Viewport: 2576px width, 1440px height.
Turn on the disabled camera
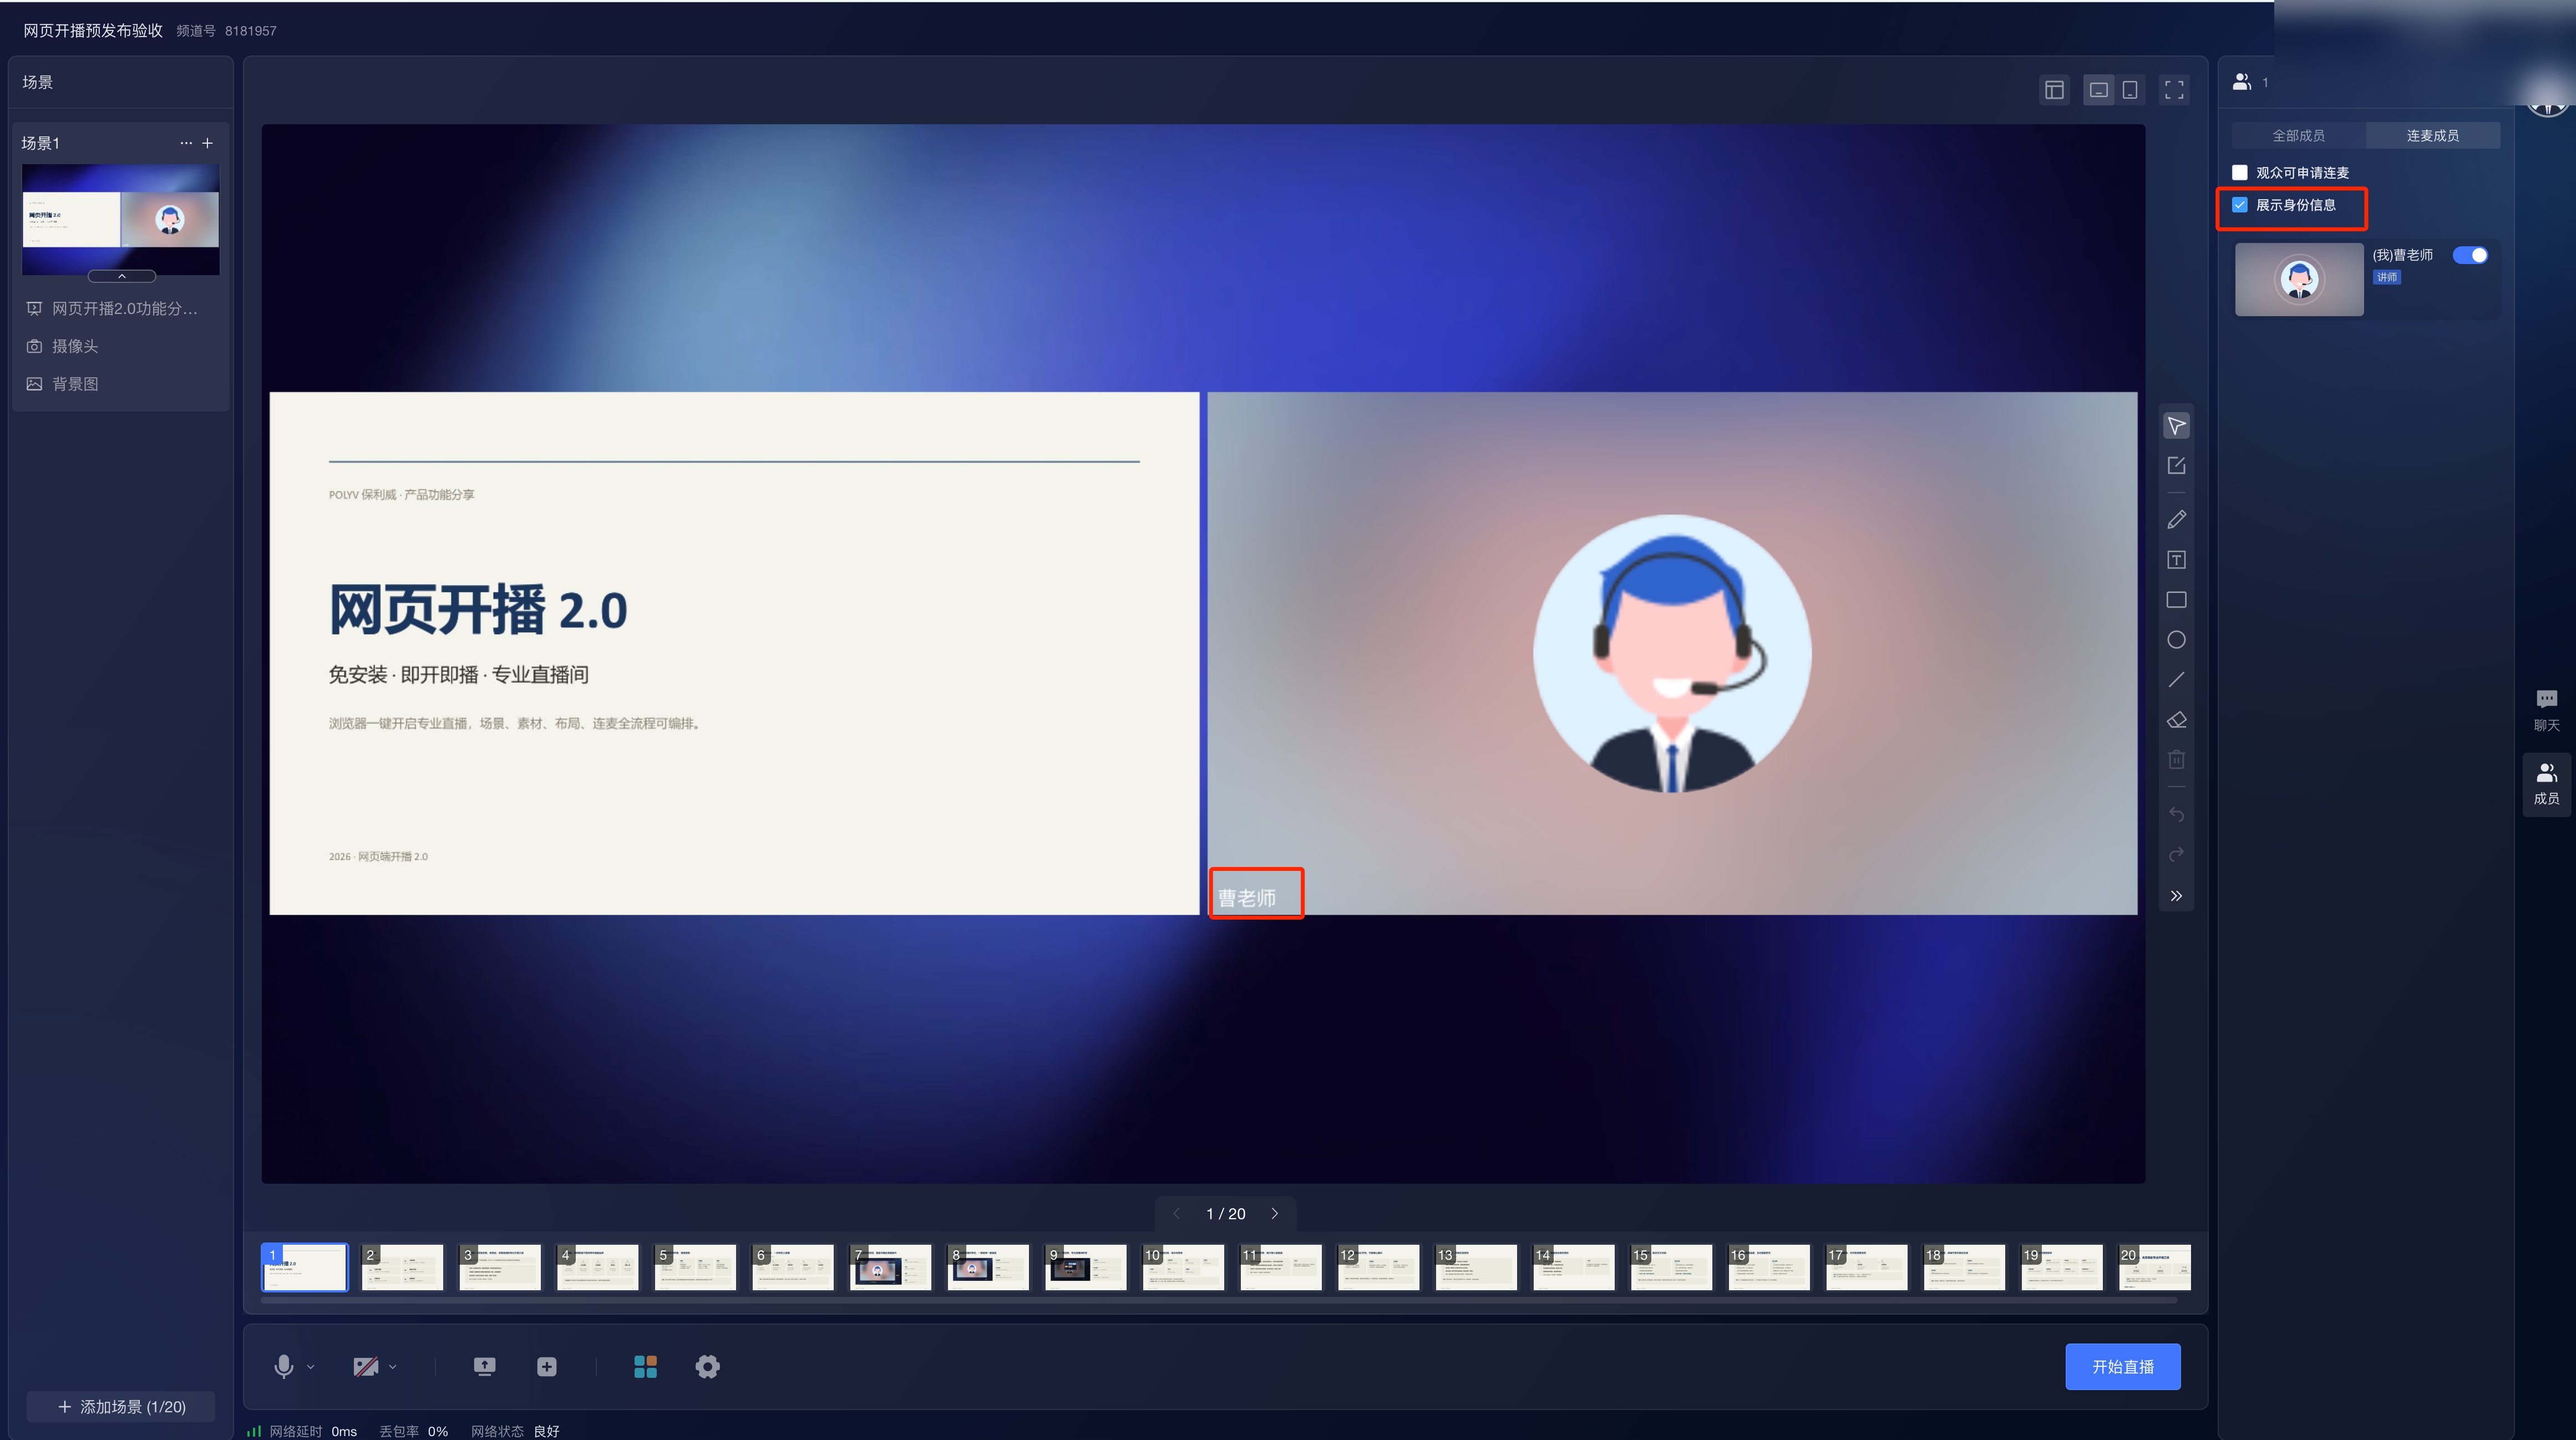click(x=366, y=1366)
